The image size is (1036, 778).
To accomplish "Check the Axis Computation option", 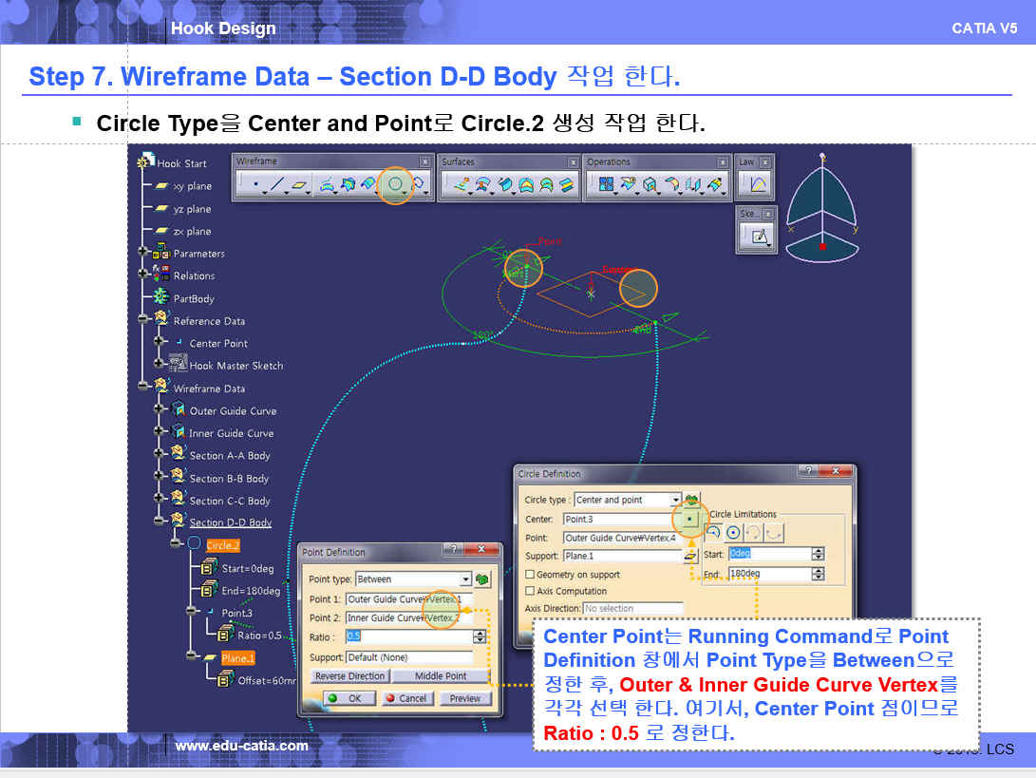I will pyautogui.click(x=530, y=591).
